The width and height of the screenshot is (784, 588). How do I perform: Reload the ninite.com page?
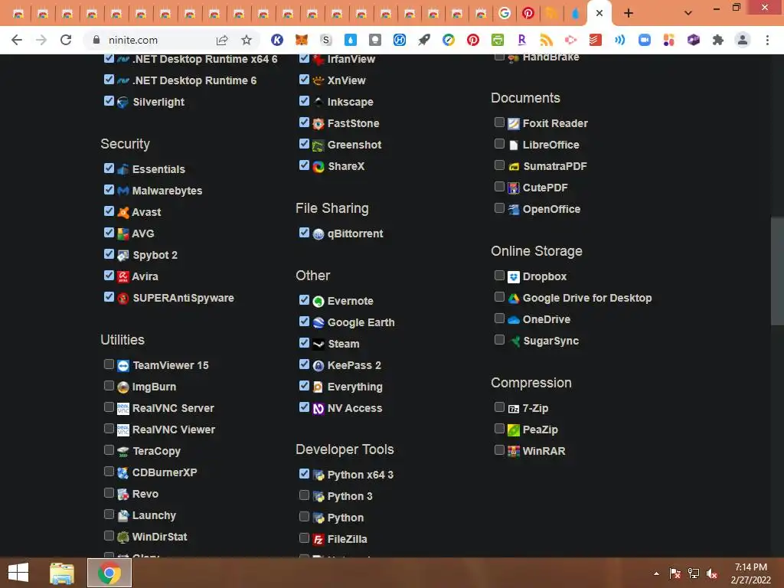pos(66,40)
